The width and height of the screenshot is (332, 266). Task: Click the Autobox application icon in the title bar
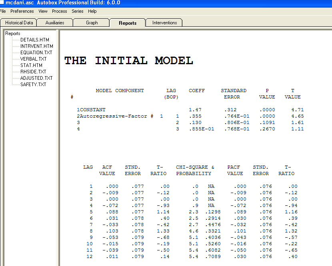pos(3,3)
